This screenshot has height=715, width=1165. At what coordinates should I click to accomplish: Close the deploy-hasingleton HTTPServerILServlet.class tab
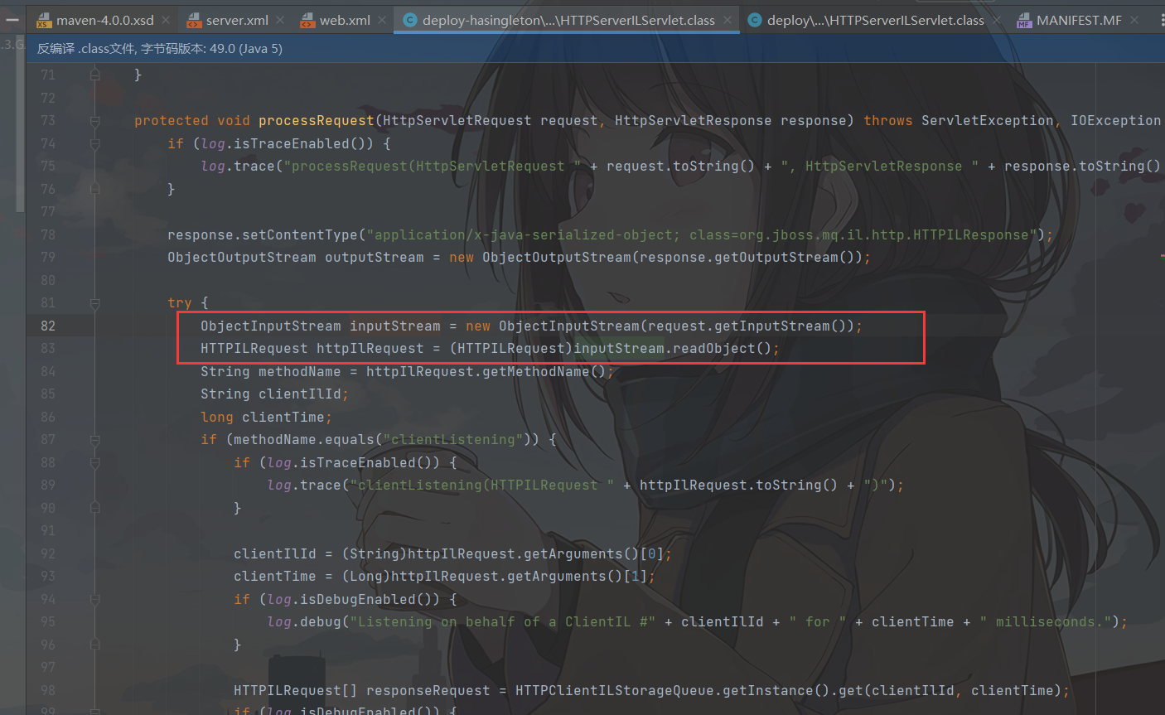point(728,20)
